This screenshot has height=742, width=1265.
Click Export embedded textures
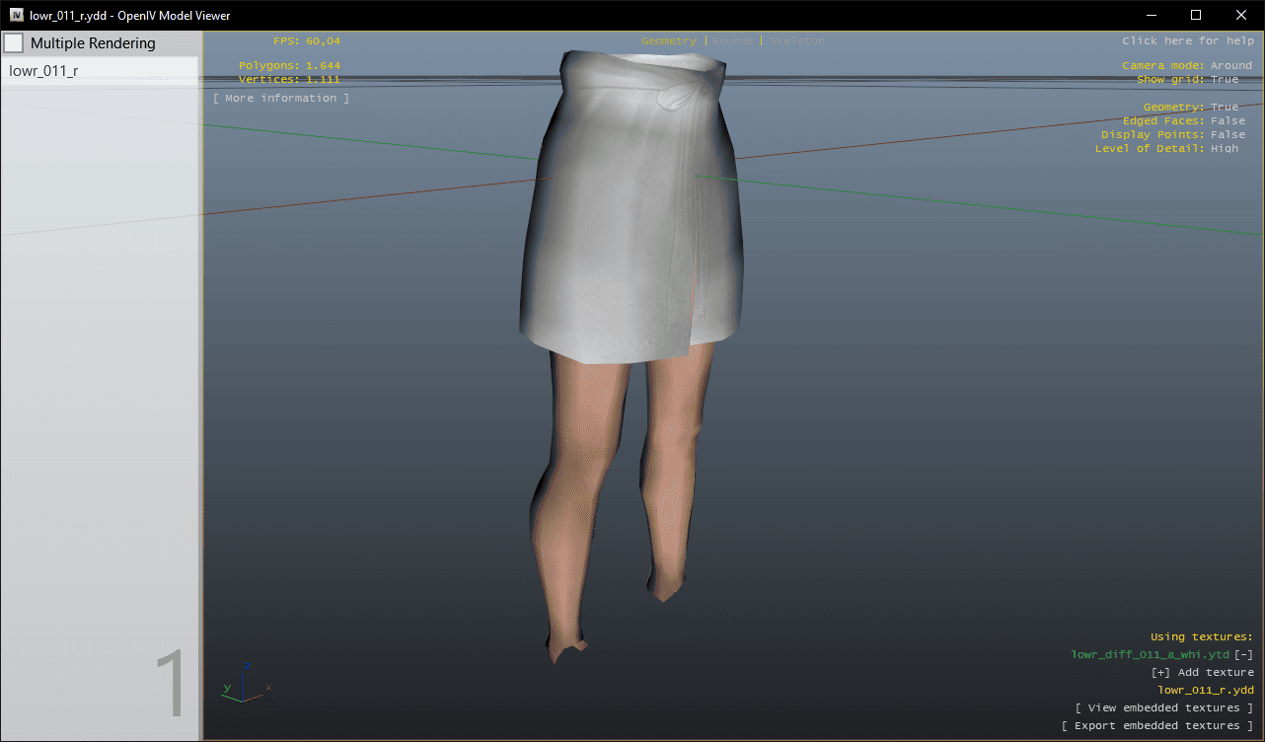click(1157, 726)
